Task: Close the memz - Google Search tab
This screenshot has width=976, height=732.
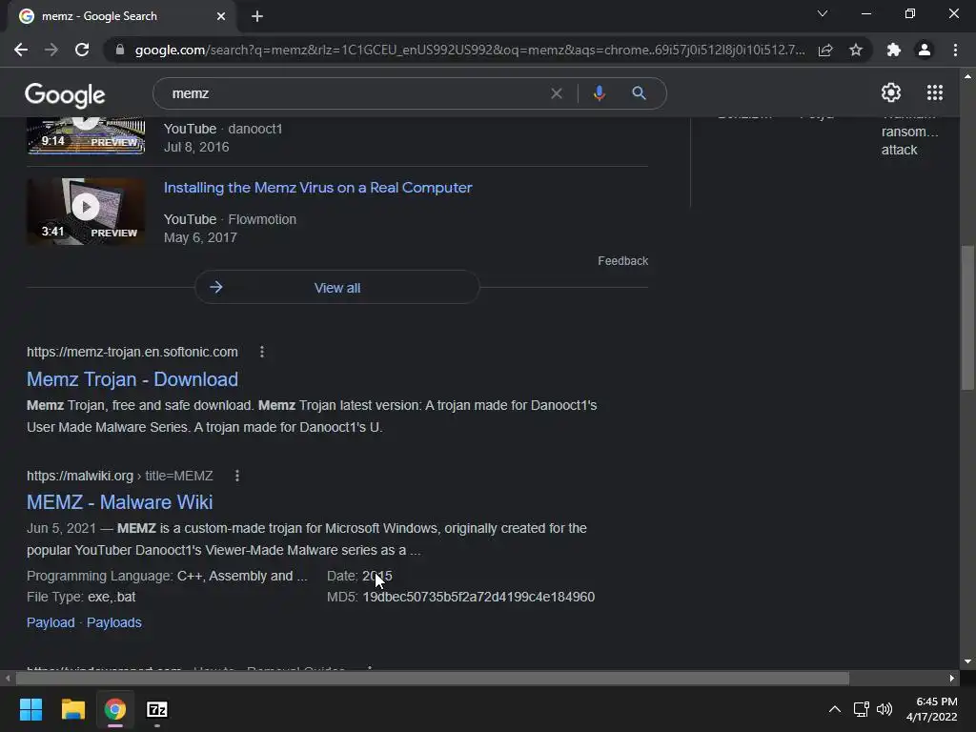Action: 221,16
